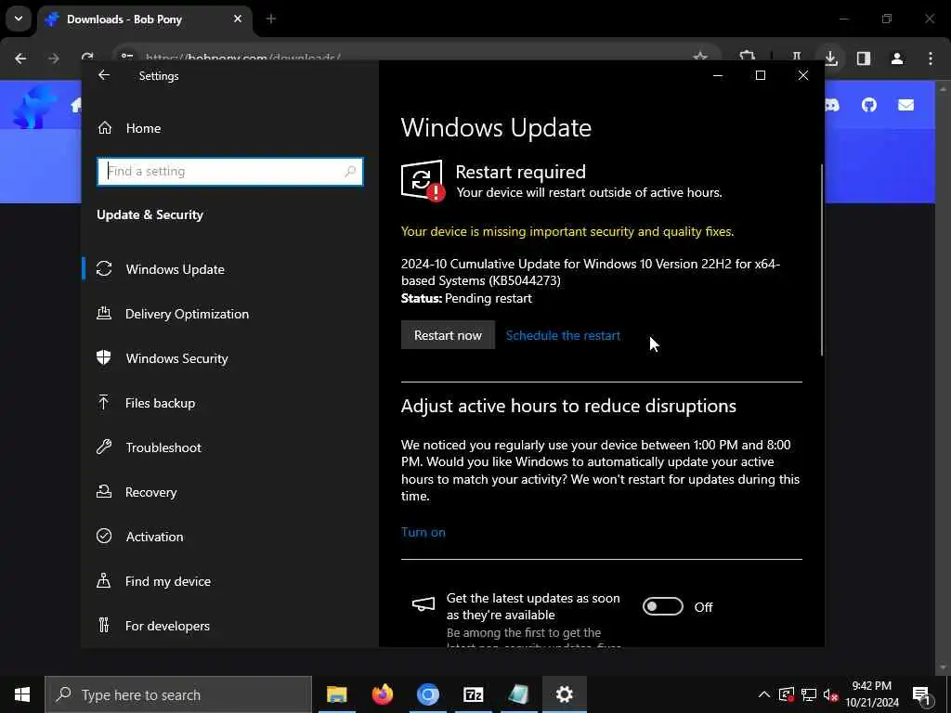This screenshot has width=951, height=713.
Task: Open browser tab search dropdown
Action: point(19,19)
